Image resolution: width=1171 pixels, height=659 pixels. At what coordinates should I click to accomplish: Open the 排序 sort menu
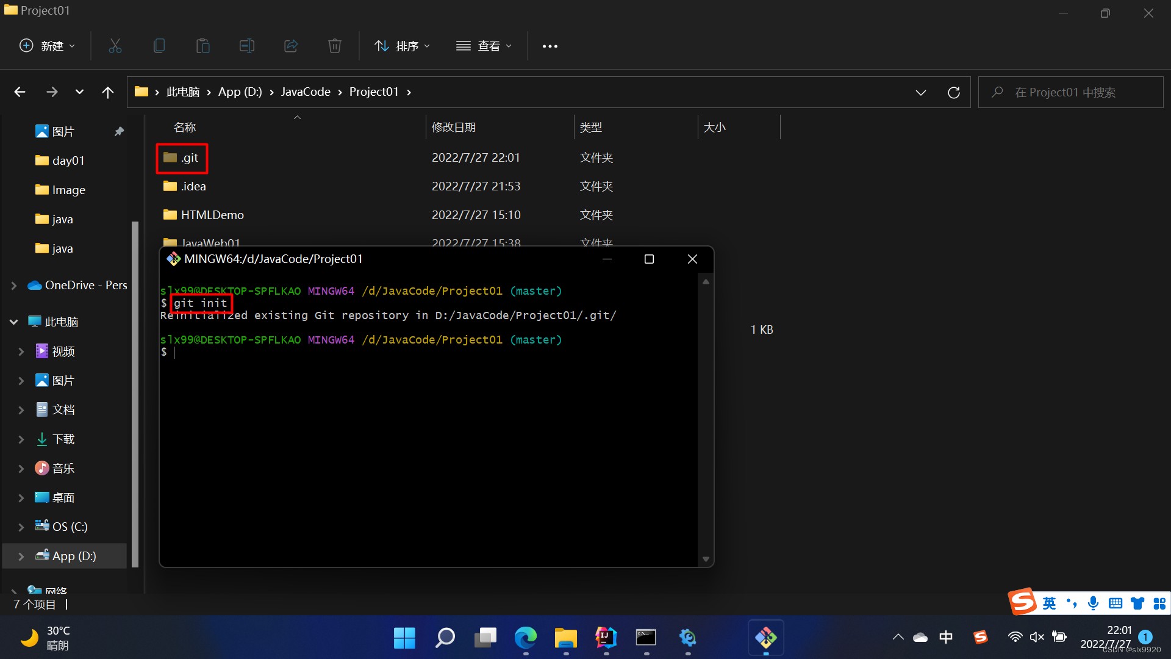coord(402,46)
